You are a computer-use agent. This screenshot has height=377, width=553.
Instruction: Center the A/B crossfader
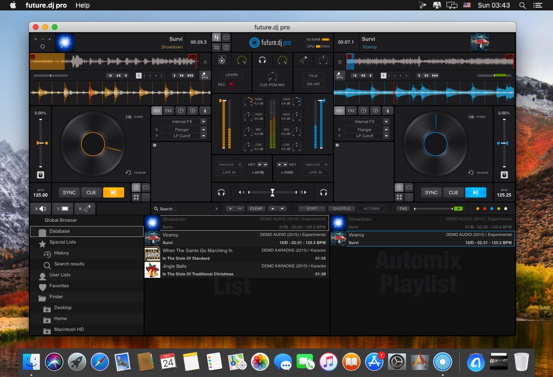pyautogui.click(x=272, y=192)
